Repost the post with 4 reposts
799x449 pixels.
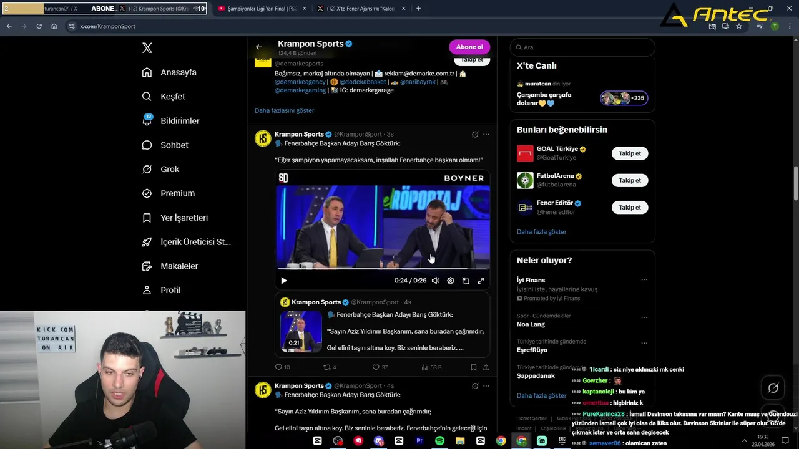tap(330, 367)
